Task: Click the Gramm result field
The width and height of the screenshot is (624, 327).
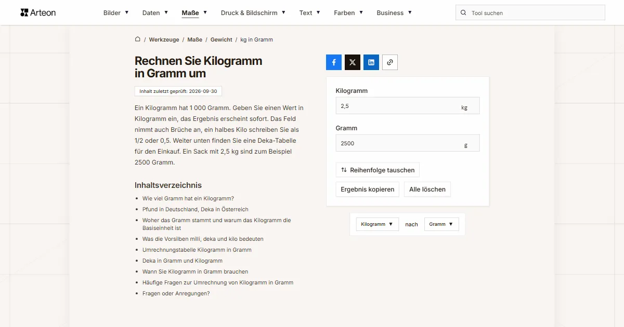Action: click(x=408, y=143)
